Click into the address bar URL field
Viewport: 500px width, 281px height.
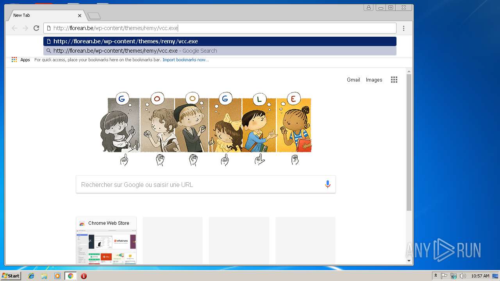pyautogui.click(x=220, y=28)
